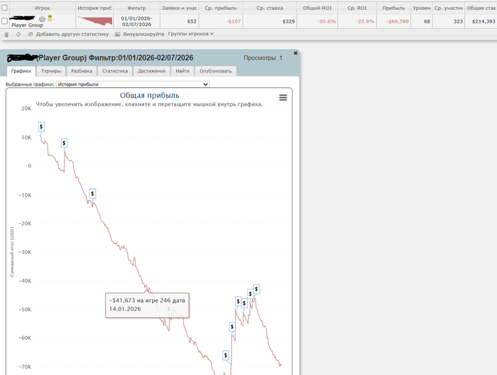Click the trash delete icon below the table
This screenshot has height=375, width=497.
(x=6, y=34)
